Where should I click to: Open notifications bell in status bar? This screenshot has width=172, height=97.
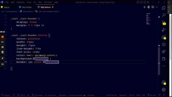(x=164, y=95)
